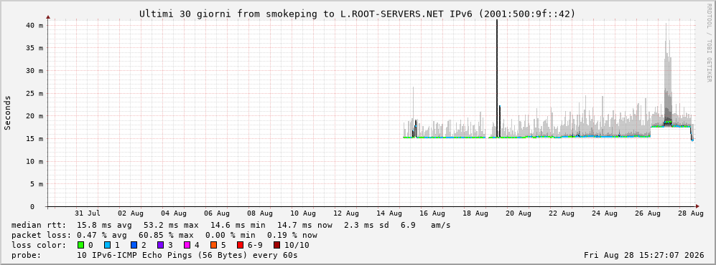This screenshot has height=265, width=716.
Task: Click the blue loss color 2 swatch
Action: 134,245
